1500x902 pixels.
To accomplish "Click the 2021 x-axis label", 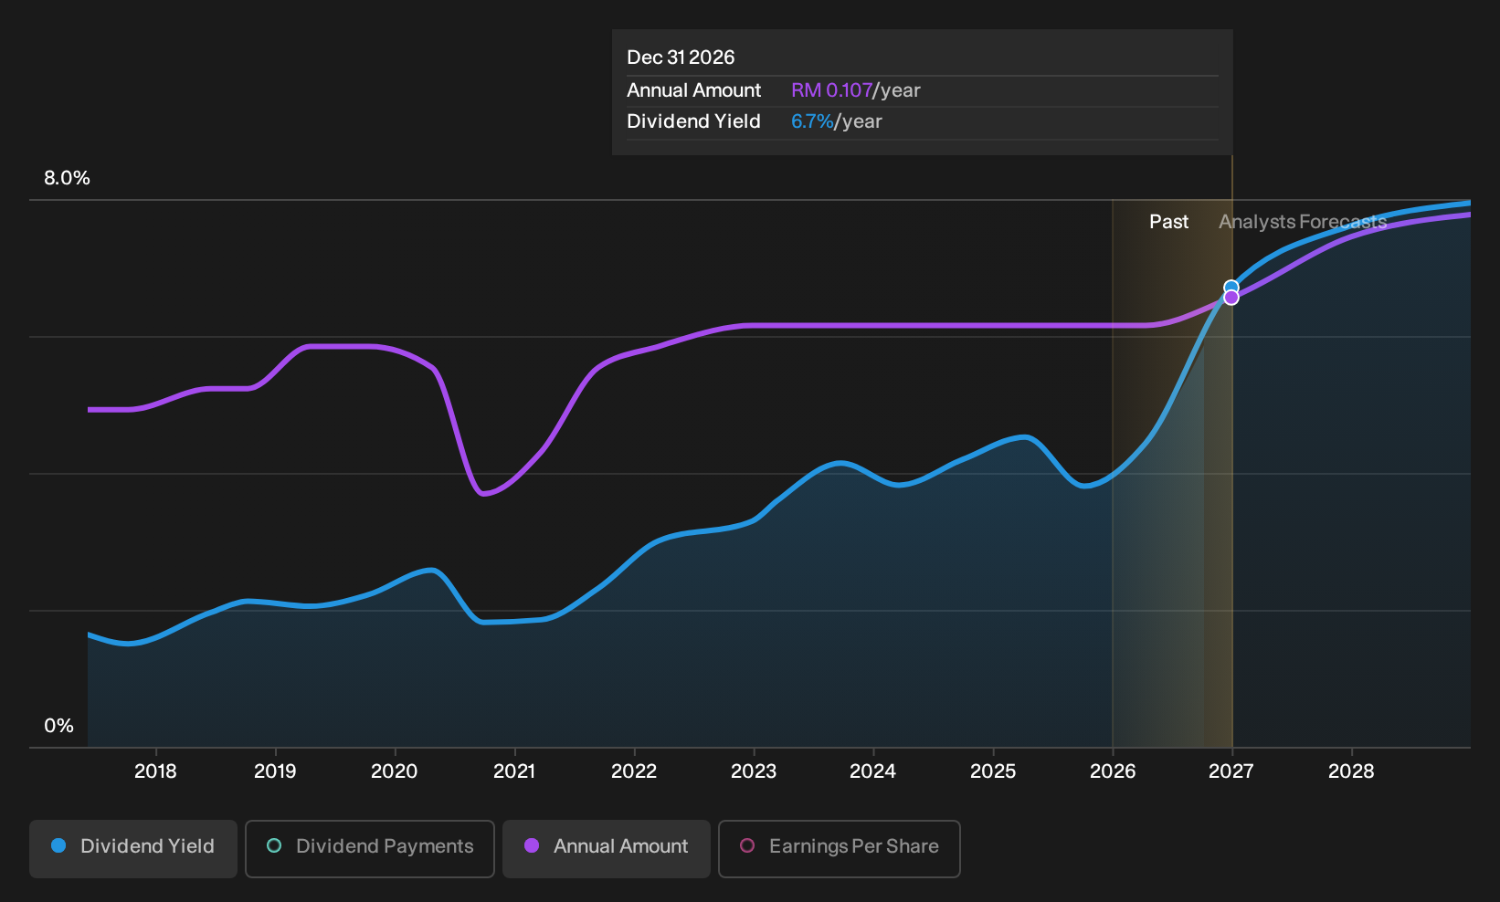I will pos(514,771).
